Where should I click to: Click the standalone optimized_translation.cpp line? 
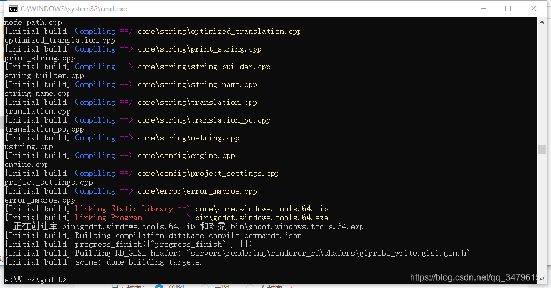[60, 40]
